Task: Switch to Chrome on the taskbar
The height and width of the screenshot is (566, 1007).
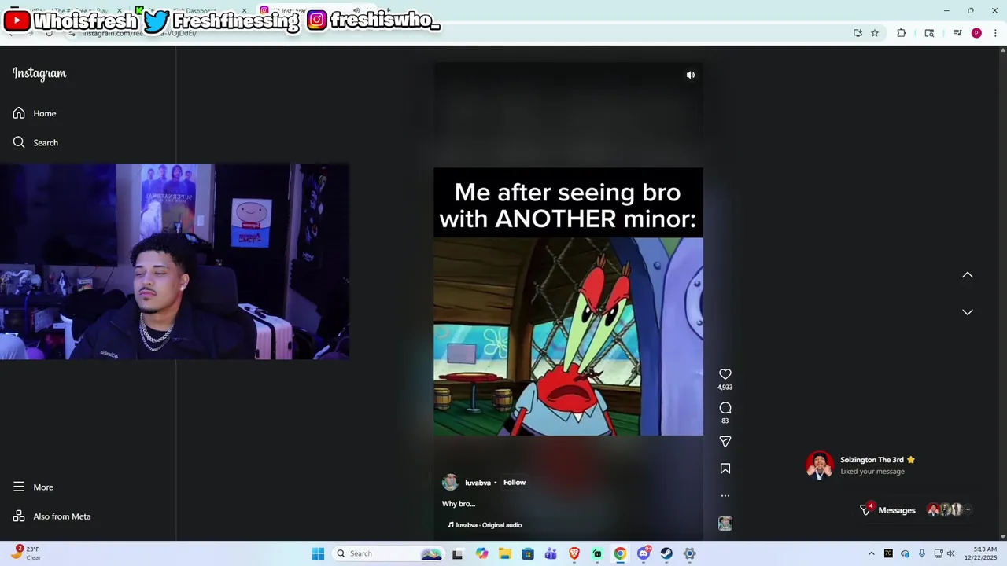Action: pyautogui.click(x=620, y=553)
